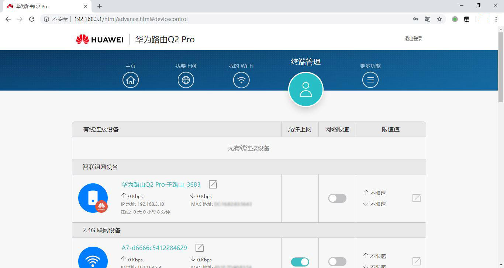Click the Wi-Fi device icon for A7-d6666c5412284629

point(93,257)
